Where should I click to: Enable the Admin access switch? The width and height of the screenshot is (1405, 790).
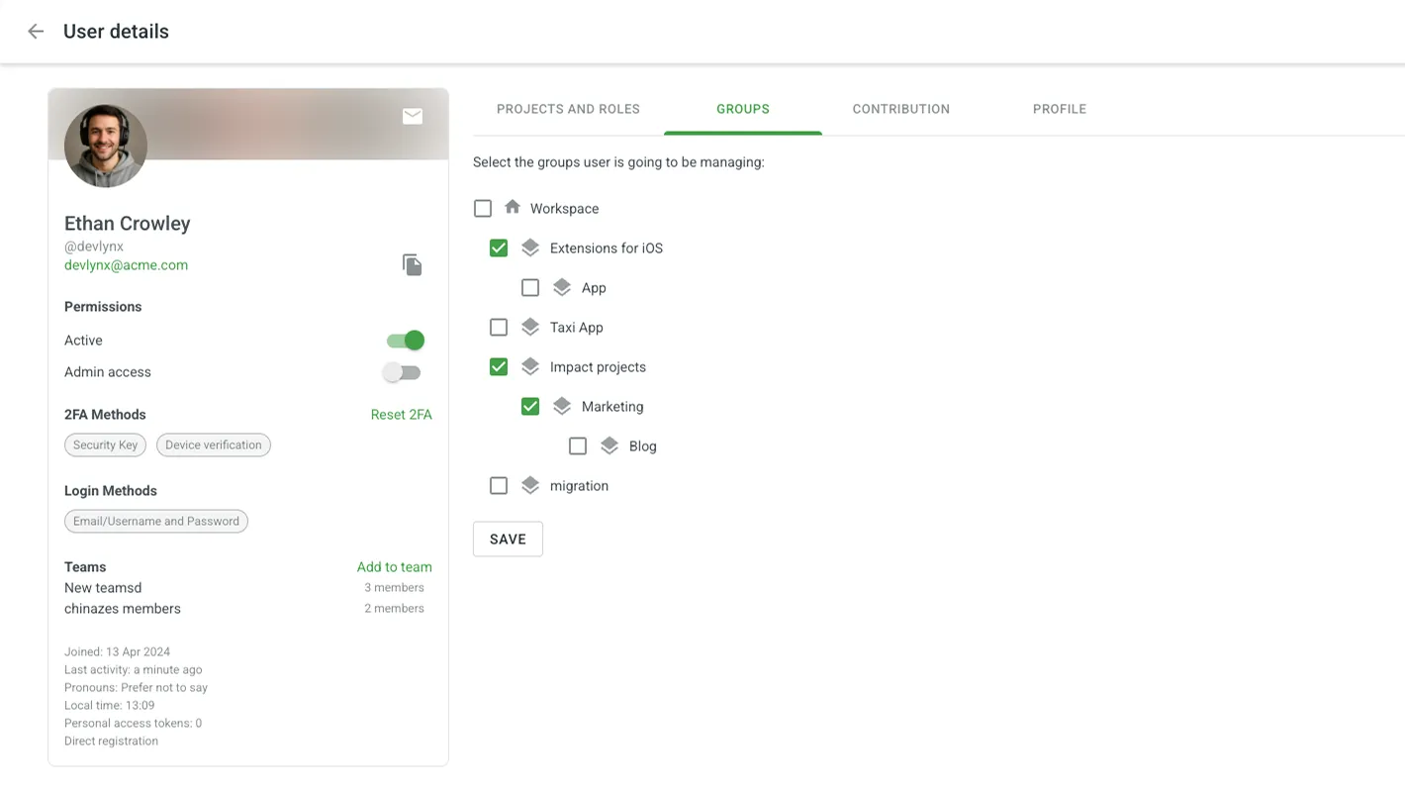pyautogui.click(x=403, y=372)
